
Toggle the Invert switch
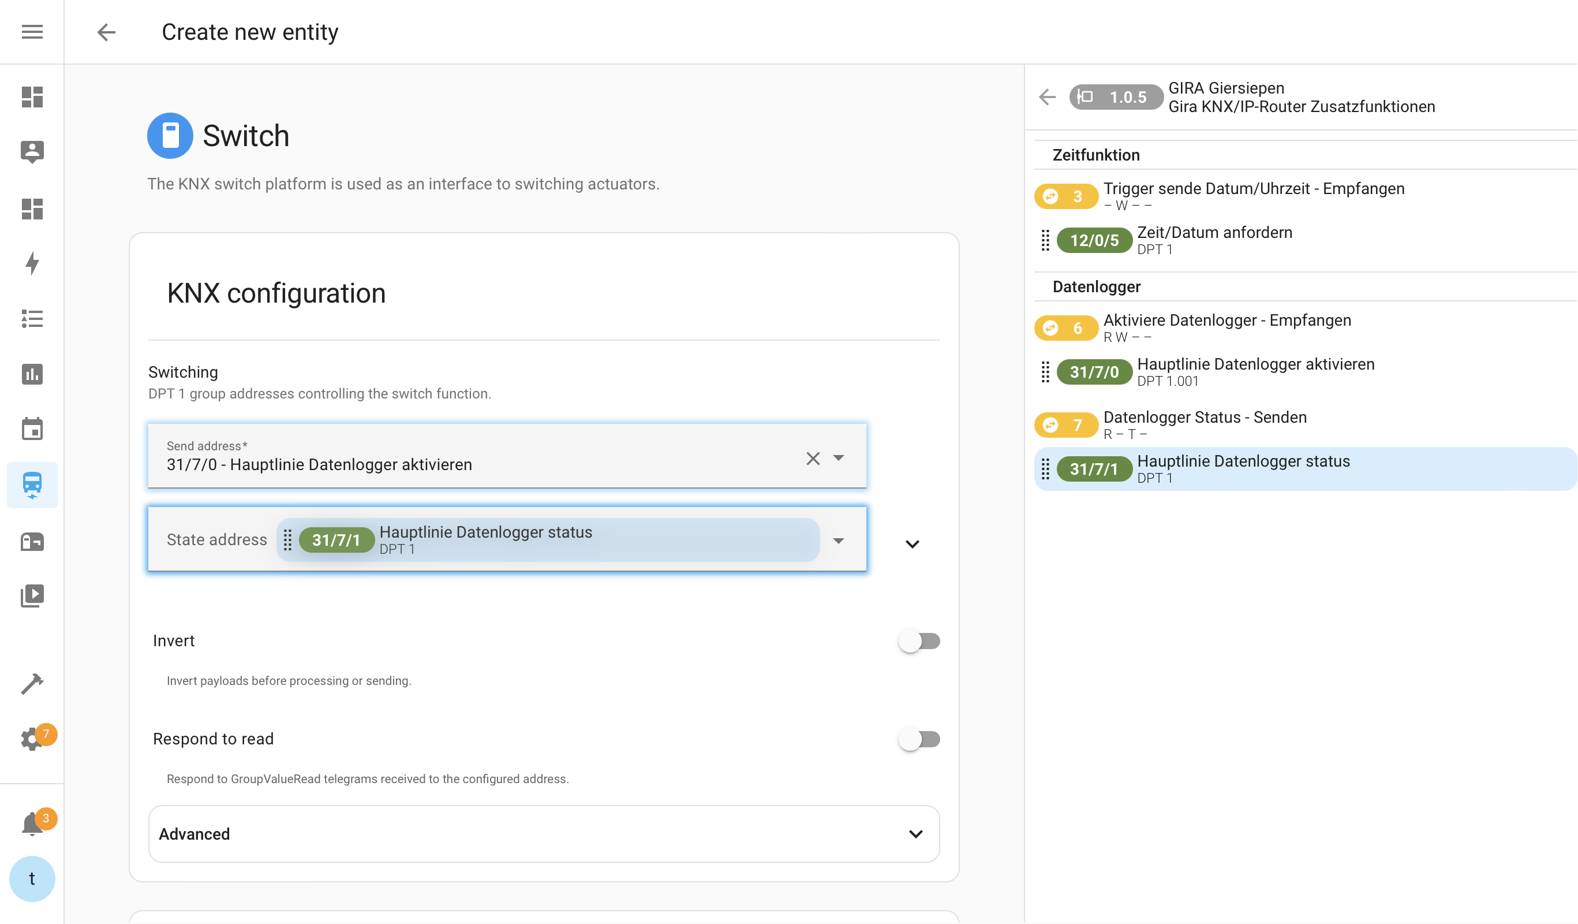point(919,641)
